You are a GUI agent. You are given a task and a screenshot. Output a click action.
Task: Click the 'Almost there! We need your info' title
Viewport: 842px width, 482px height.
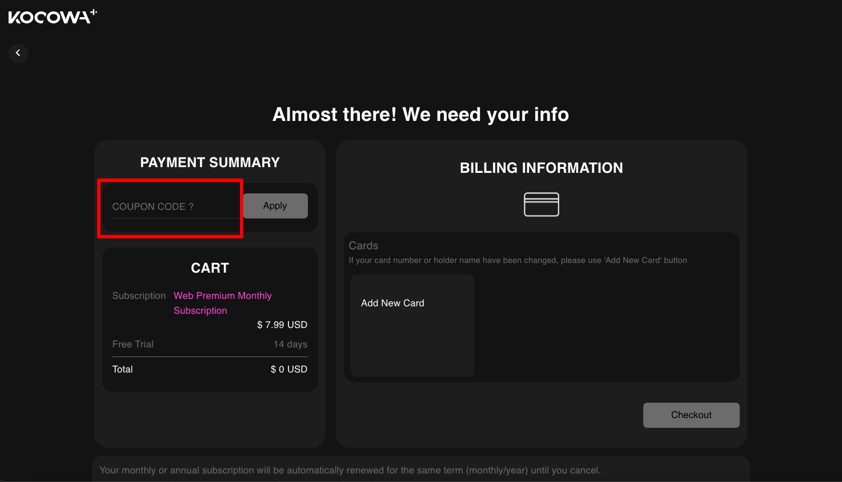pos(420,115)
